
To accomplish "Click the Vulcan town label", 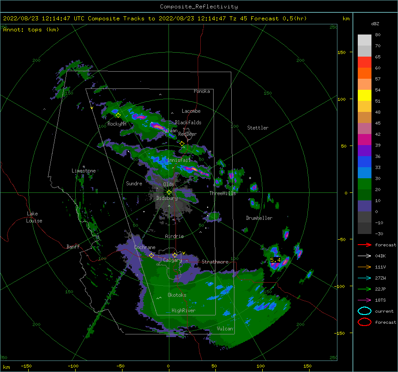I will point(225,329).
